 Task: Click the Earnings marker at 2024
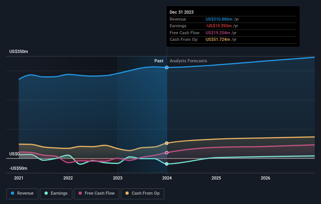click(x=167, y=164)
